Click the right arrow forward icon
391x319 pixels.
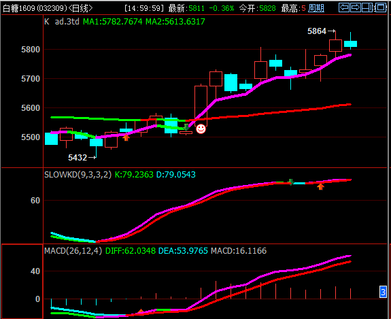(x=356, y=7)
